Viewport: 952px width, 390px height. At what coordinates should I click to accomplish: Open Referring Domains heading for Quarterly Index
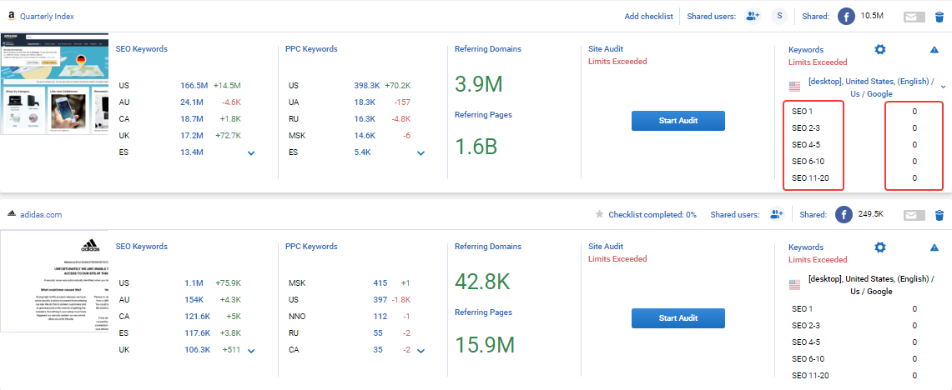coord(487,49)
